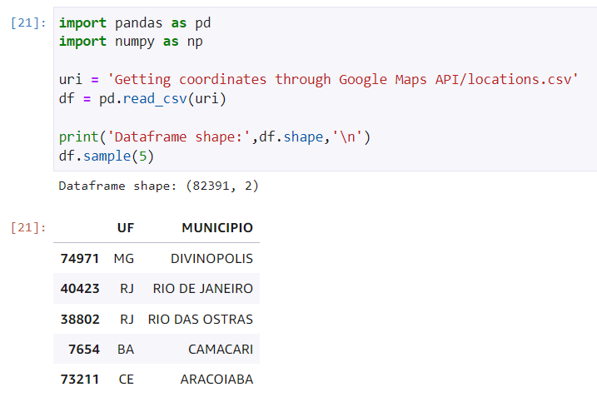Click row index 40423
The image size is (597, 417).
click(x=80, y=289)
